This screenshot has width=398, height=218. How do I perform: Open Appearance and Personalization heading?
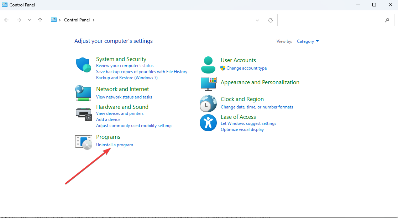[260, 82]
